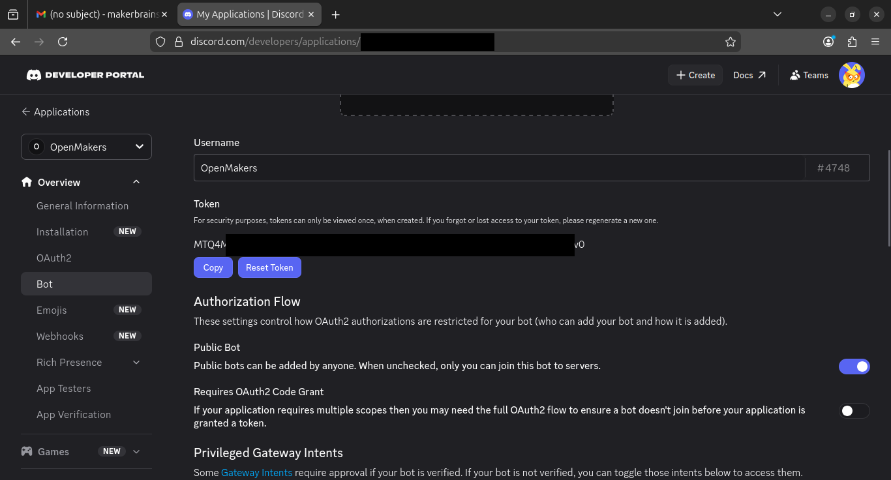Screen dimensions: 891x480
Task: Click the user avatar in the header
Action: [x=852, y=74]
